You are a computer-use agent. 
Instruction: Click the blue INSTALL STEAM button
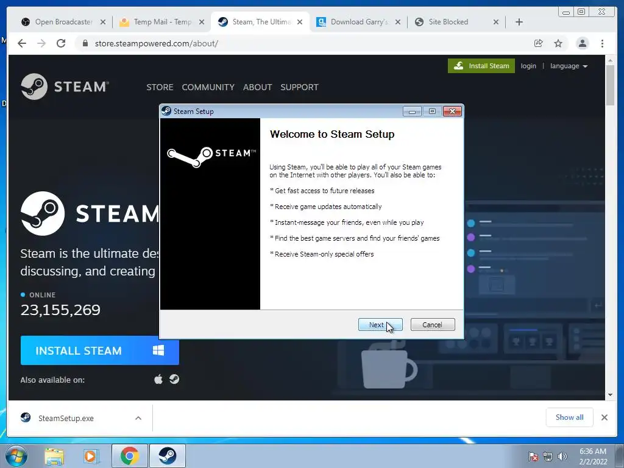point(99,350)
